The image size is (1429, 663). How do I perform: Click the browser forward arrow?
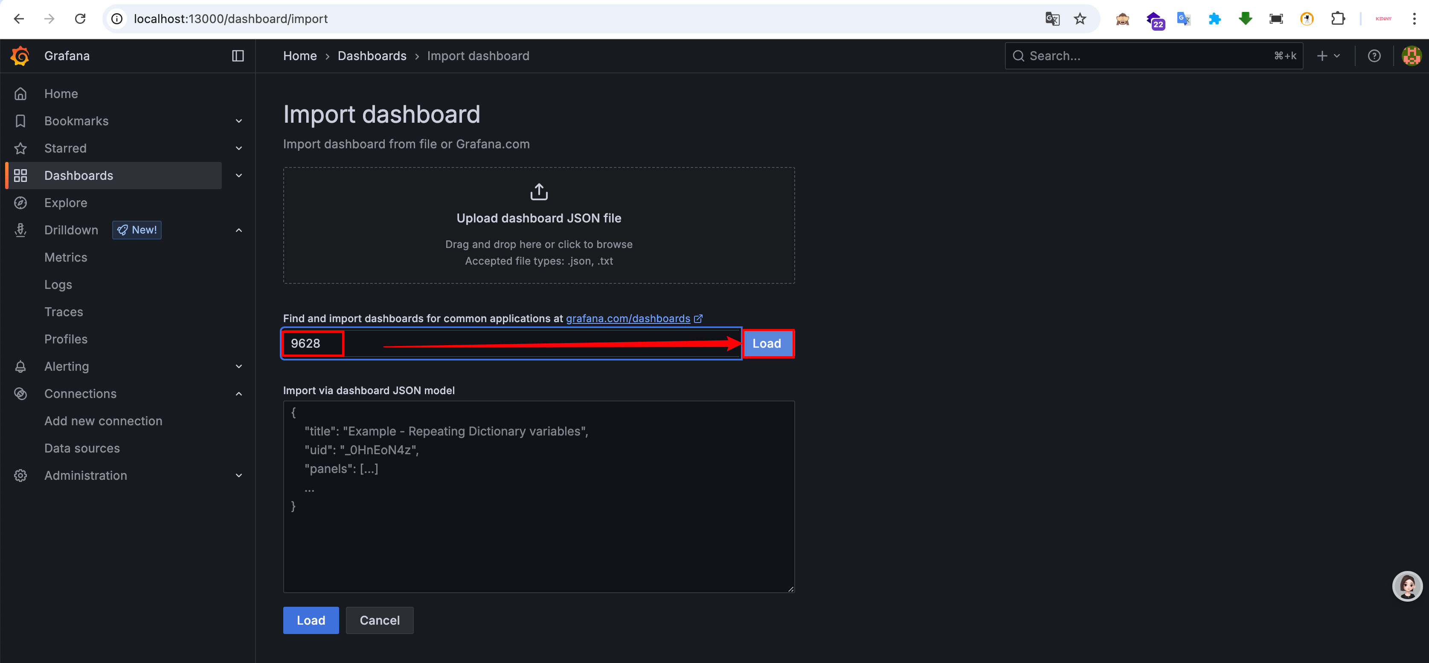tap(49, 19)
